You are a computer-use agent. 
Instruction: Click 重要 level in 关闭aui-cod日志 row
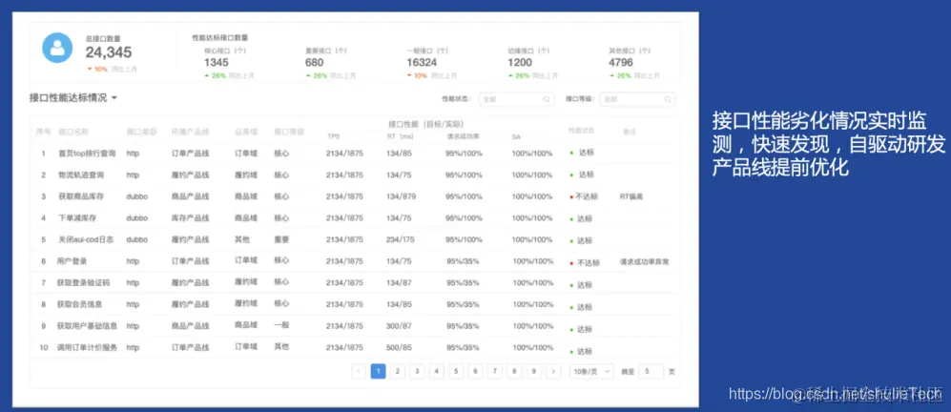coord(281,239)
